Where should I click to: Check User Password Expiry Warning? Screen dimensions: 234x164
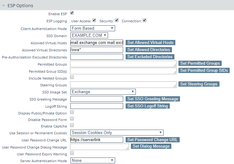(x=72, y=153)
